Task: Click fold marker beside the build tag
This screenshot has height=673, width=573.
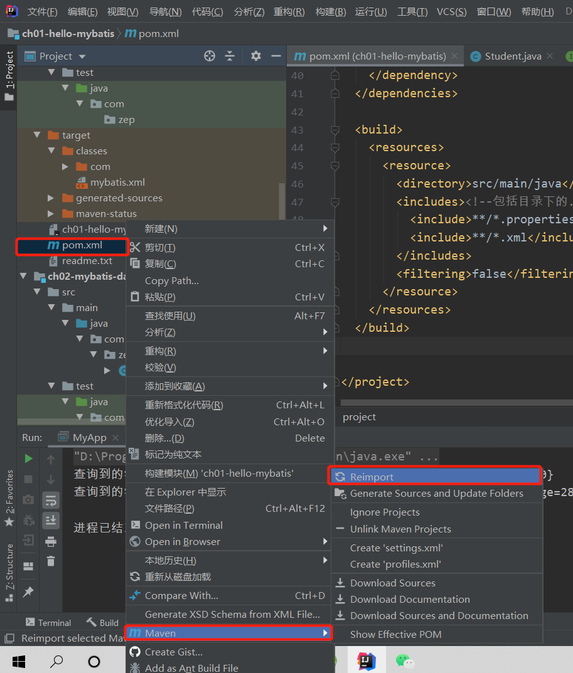Action: coord(335,130)
